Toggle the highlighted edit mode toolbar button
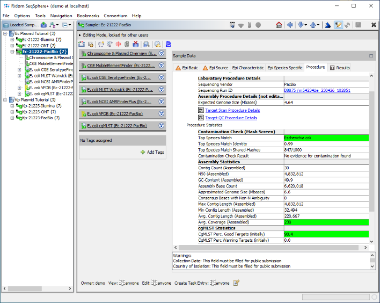The width and height of the screenshot is (380, 303). click(338, 25)
